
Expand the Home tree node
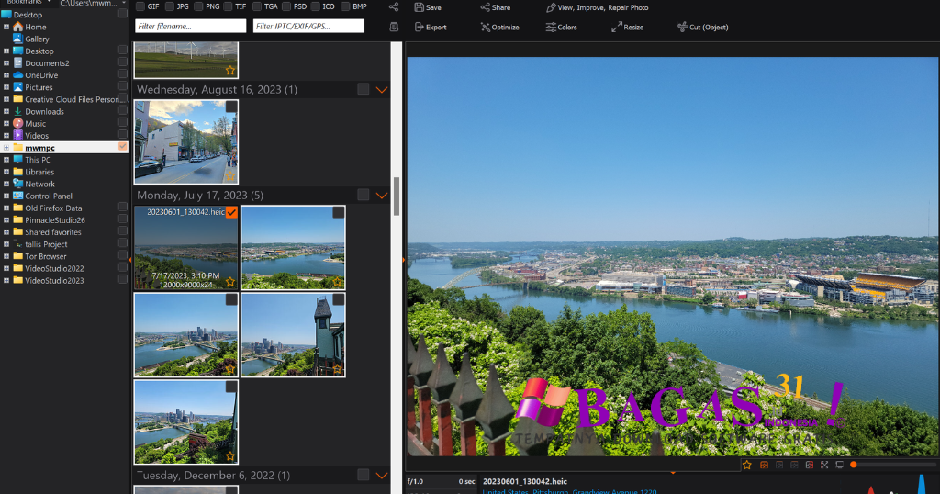pos(6,27)
